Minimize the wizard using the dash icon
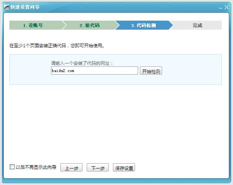The height and width of the screenshot is (185, 233). (x=221, y=8)
